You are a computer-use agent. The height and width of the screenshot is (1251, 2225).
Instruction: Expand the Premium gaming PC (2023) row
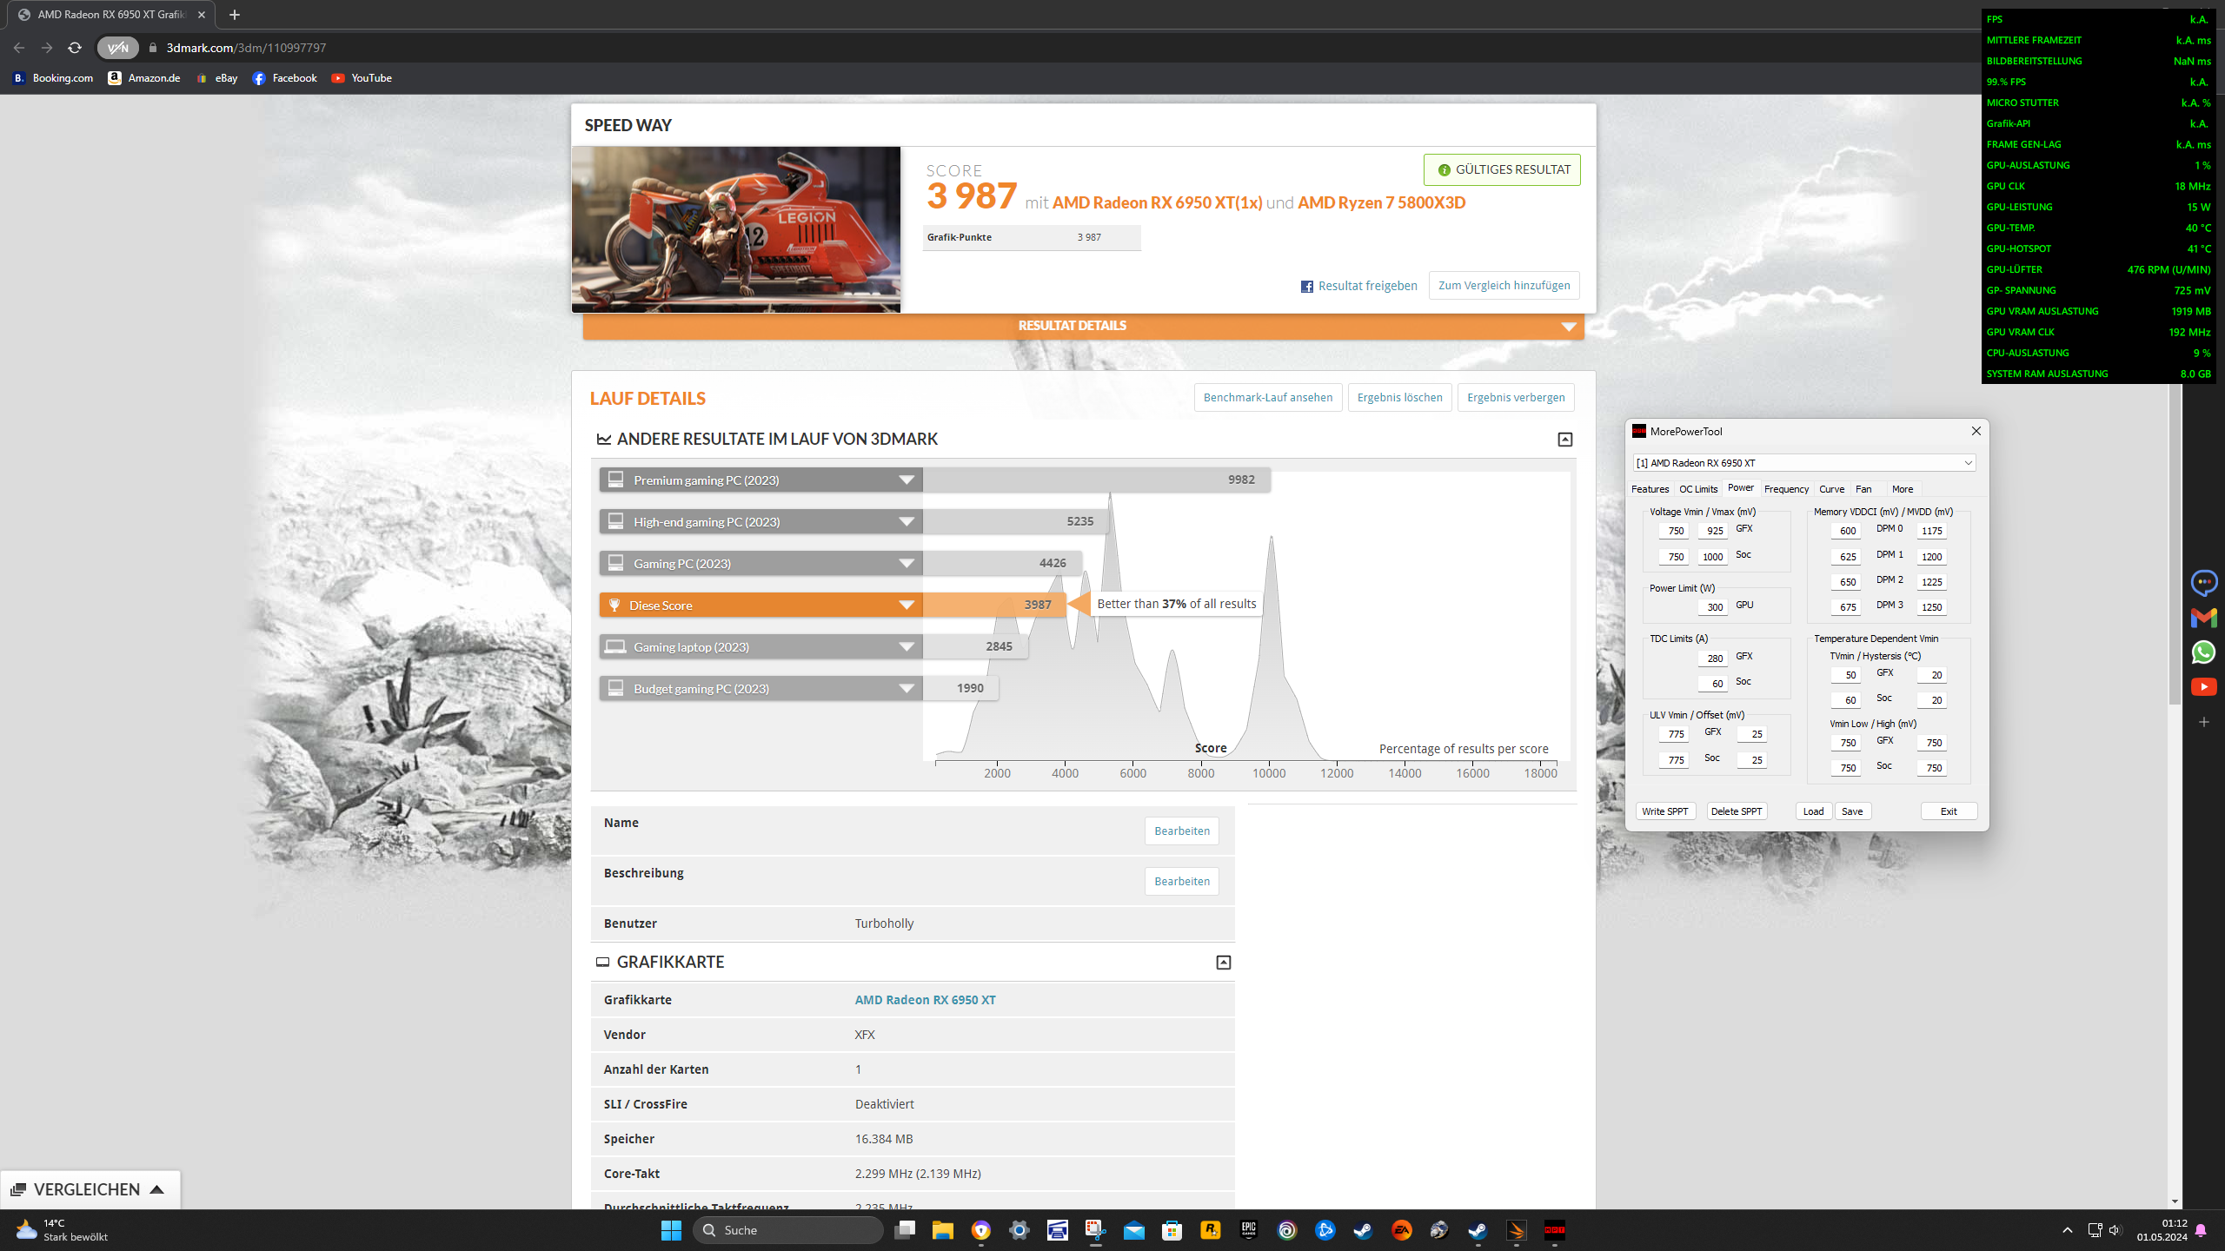[x=907, y=480]
